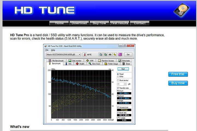Viewport: 197px width, 131px height.
Task: Click the average value 133.4 MB/s
Action: tap(124, 103)
